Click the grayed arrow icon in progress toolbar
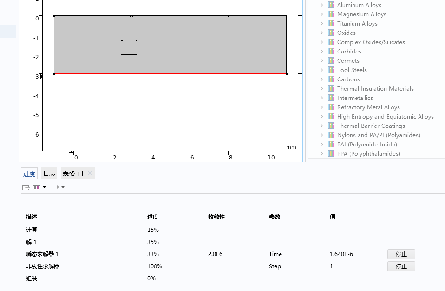This screenshot has width=445, height=291. pos(55,187)
